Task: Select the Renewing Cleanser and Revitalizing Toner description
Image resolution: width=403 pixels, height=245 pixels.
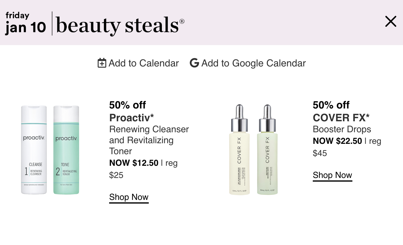Action: coord(149,140)
